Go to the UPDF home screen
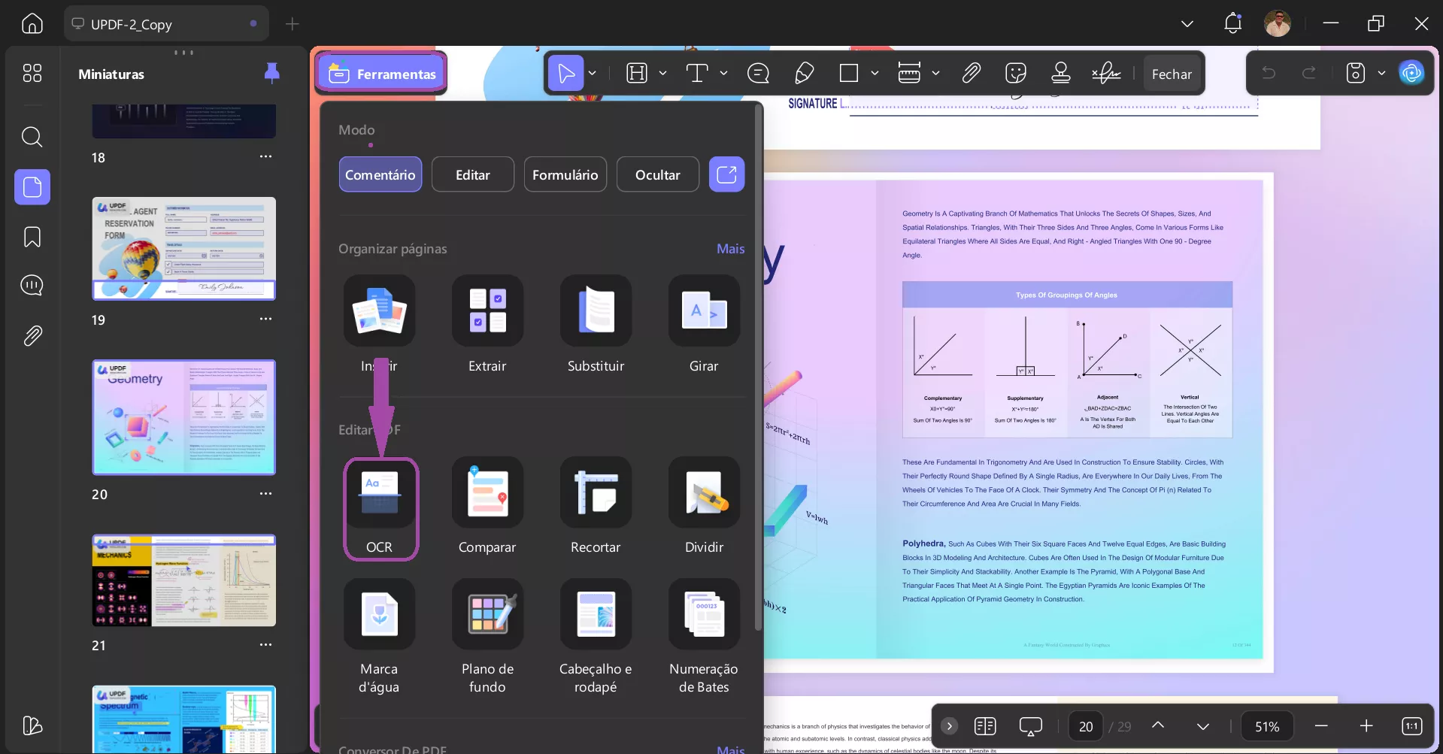Screen dimensions: 1443x754 tap(32, 24)
